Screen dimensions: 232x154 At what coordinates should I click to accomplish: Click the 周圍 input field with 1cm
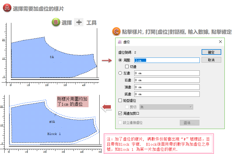tap(167, 60)
